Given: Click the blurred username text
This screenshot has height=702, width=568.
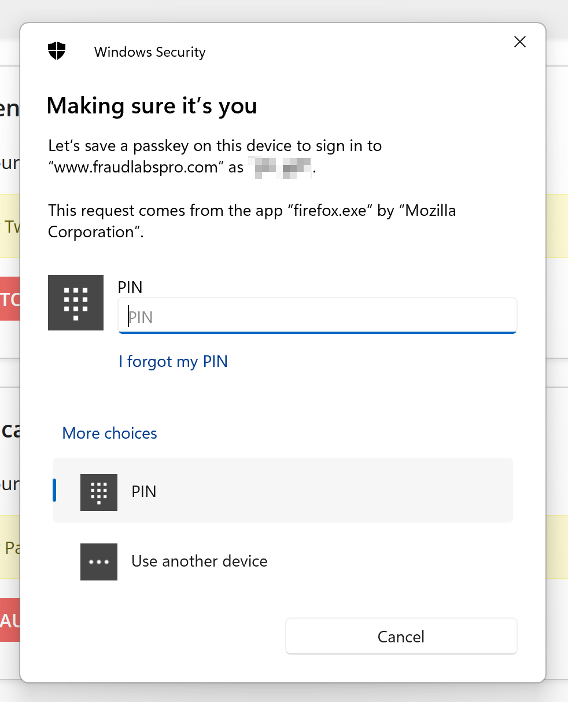Looking at the screenshot, I should (280, 168).
